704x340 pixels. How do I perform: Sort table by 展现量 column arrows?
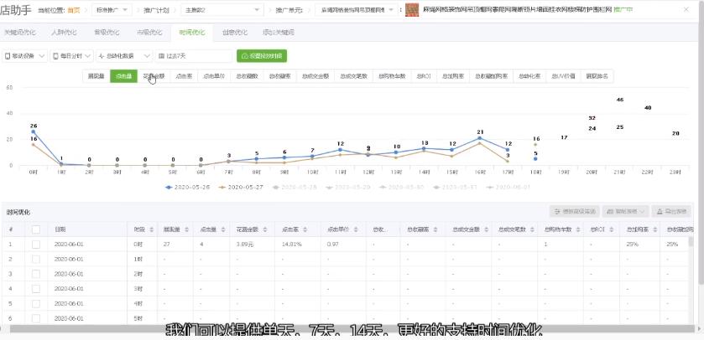[x=187, y=229]
